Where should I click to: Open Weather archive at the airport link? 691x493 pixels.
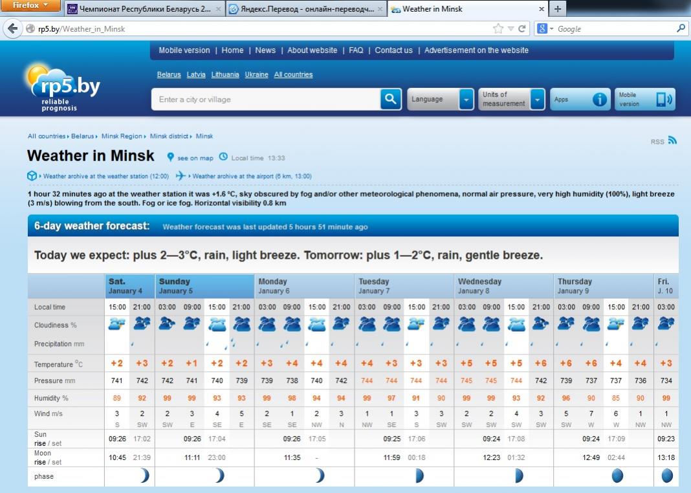coord(252,176)
